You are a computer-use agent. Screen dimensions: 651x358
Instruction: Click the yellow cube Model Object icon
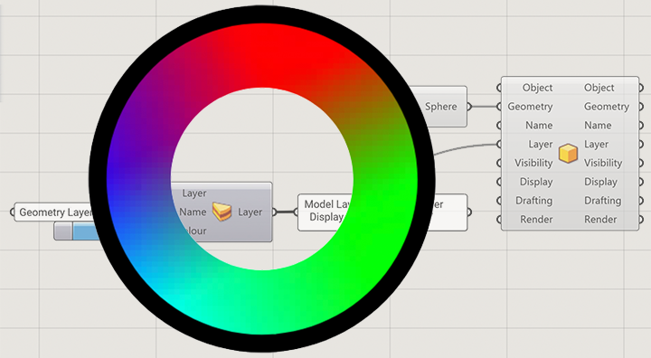click(568, 154)
